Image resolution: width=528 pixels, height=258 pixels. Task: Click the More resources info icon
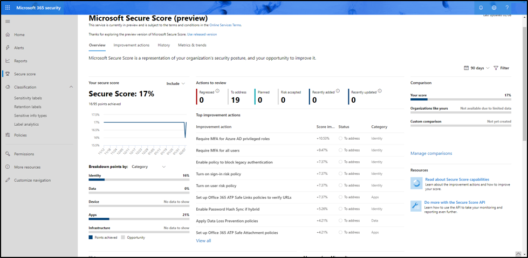pos(8,167)
